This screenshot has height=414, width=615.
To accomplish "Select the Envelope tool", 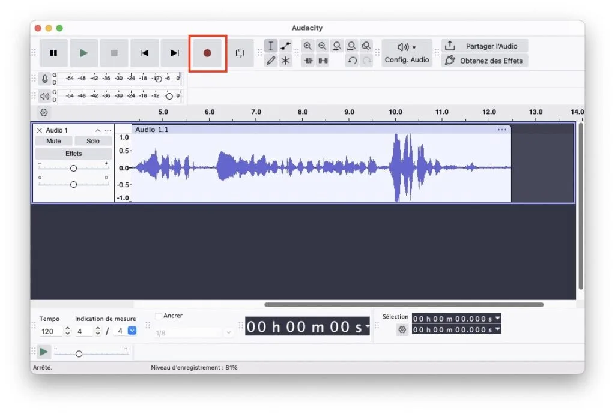I will pos(285,46).
